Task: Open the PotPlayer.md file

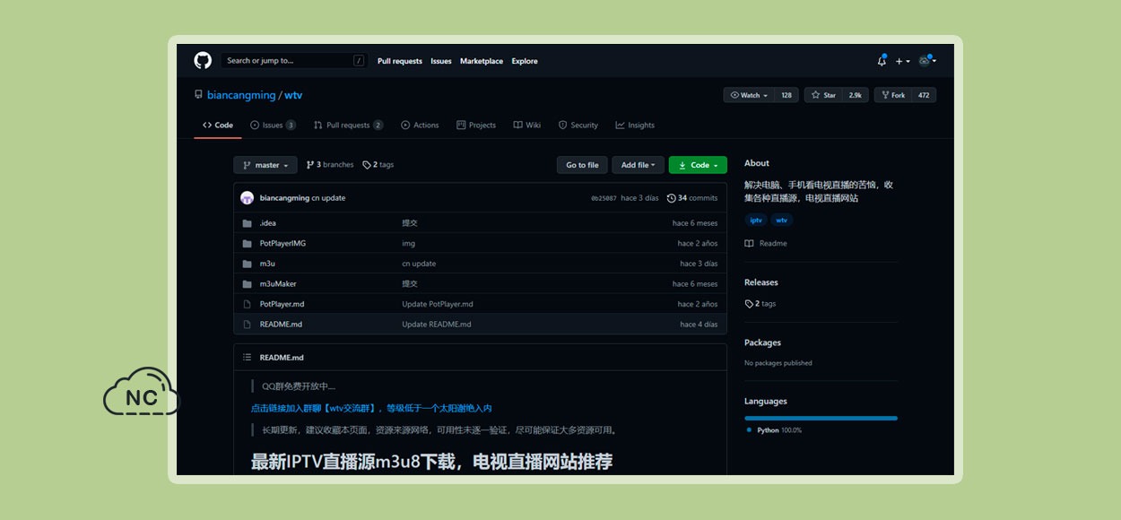Action: 282,304
